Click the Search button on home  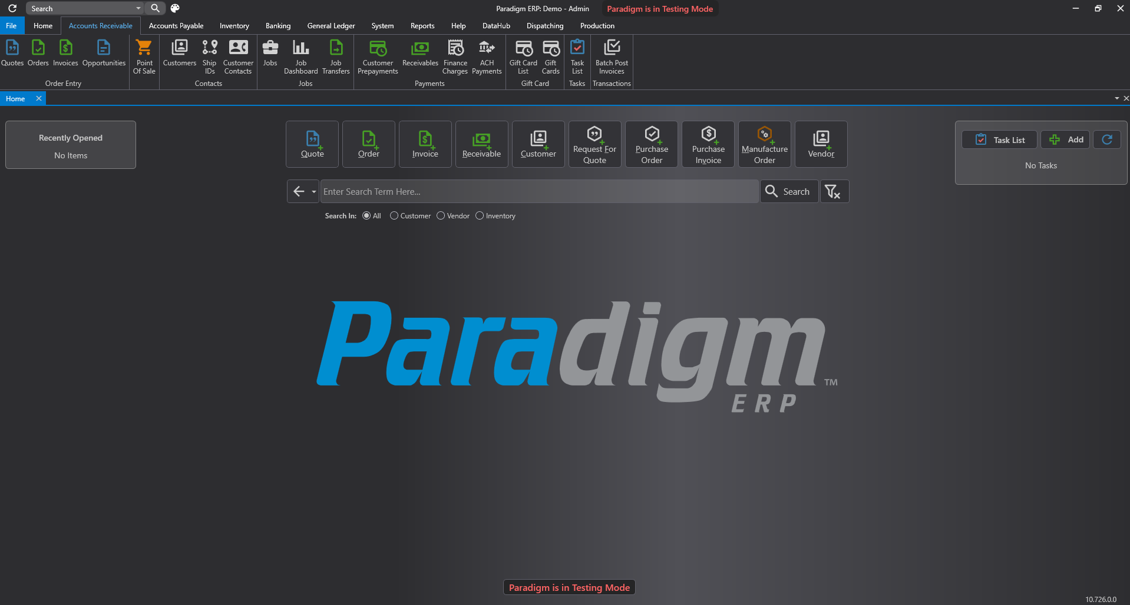[789, 191]
